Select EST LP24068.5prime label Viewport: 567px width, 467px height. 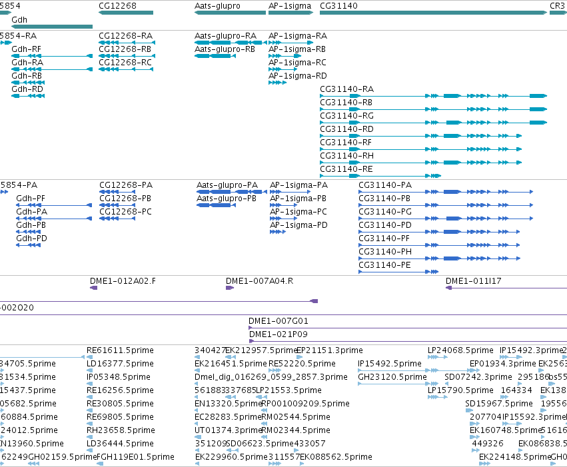(x=460, y=350)
